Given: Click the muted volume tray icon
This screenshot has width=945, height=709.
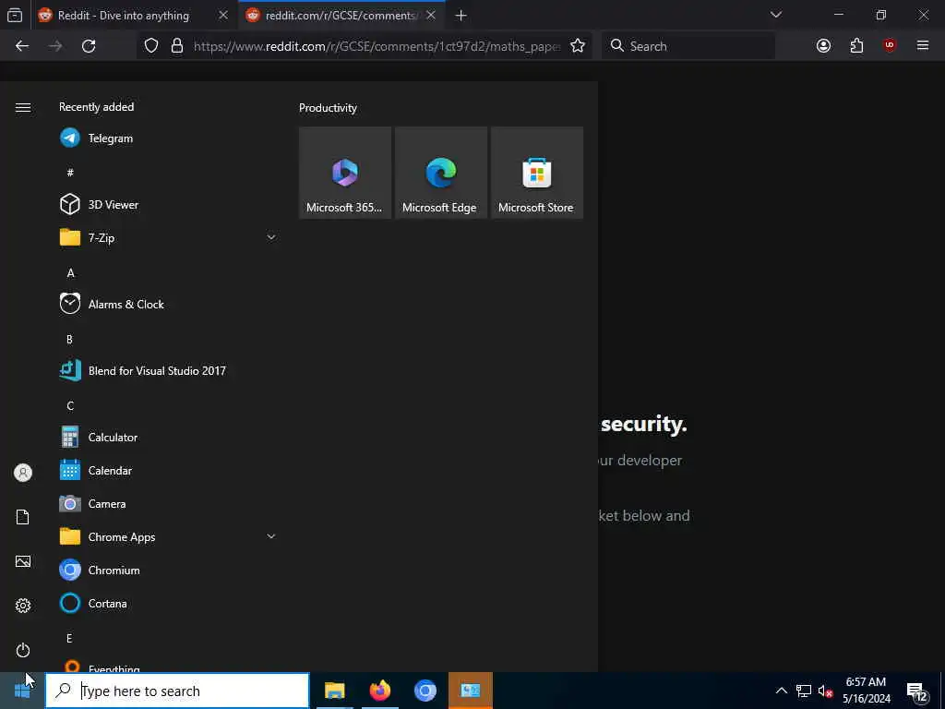Looking at the screenshot, I should [x=825, y=691].
